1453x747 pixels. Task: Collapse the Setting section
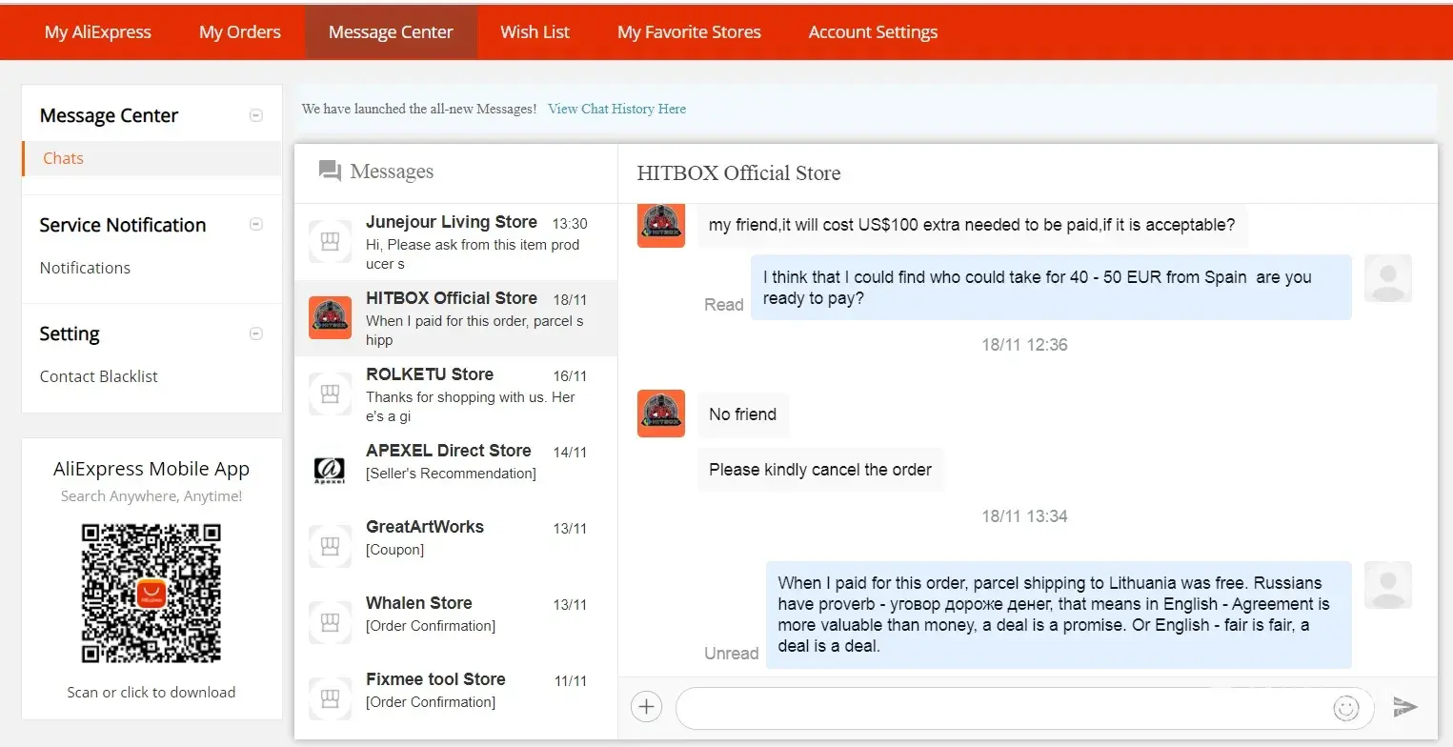(x=255, y=333)
